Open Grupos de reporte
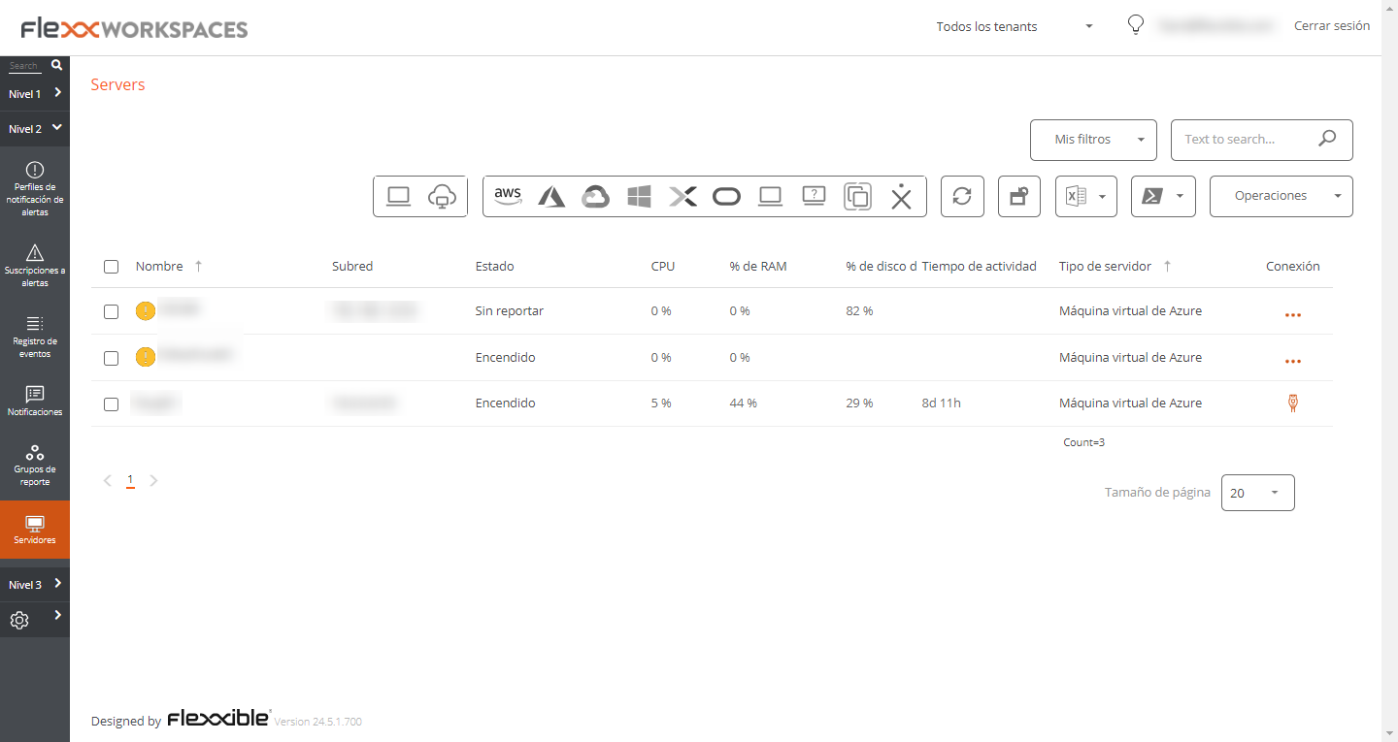Screen dimensions: 1398x742 pyautogui.click(x=35, y=466)
